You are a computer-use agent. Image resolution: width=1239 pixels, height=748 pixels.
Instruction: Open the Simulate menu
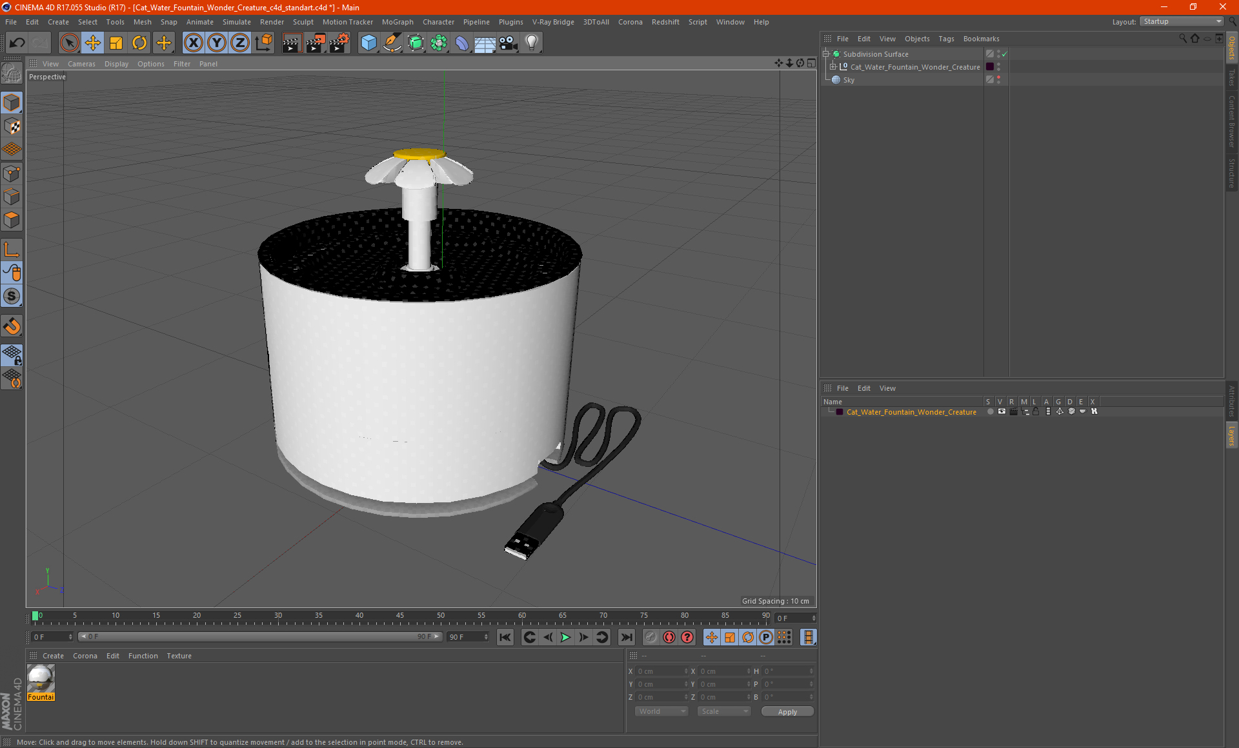coord(237,22)
